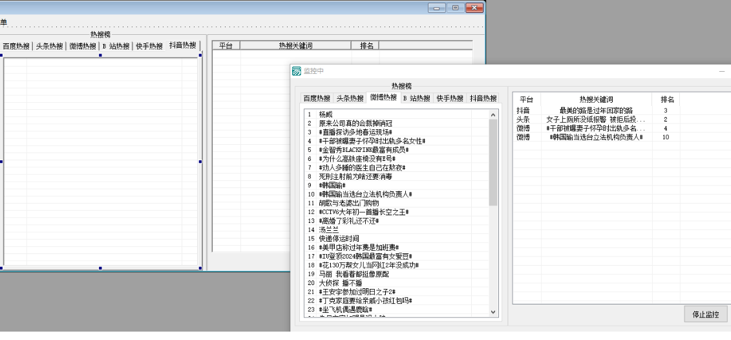Image resolution: width=731 pixels, height=340 pixels.
Task: Open 快手热搜 tab in 监控中 window
Action: tap(450, 98)
